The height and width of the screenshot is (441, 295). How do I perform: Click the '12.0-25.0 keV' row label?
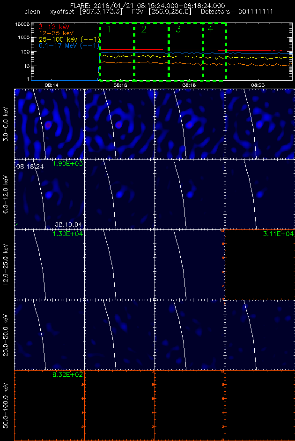pyautogui.click(x=6, y=265)
